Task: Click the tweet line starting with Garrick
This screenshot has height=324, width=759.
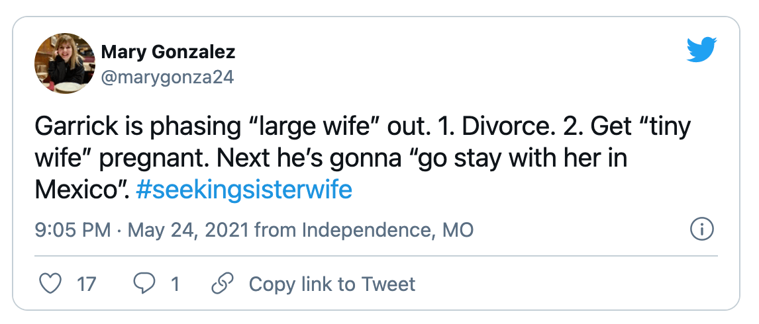Action: coord(362,127)
